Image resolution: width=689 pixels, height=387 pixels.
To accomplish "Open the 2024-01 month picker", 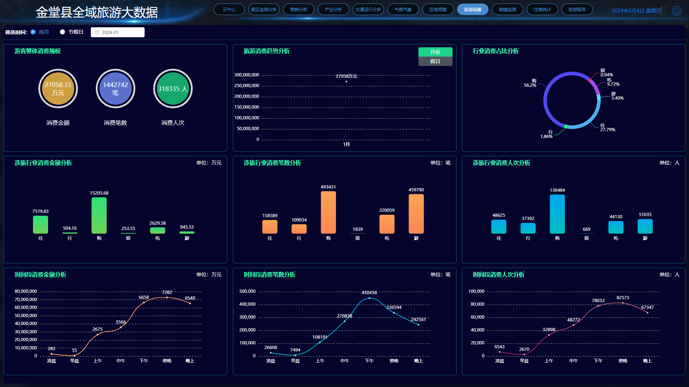I will pyautogui.click(x=118, y=33).
